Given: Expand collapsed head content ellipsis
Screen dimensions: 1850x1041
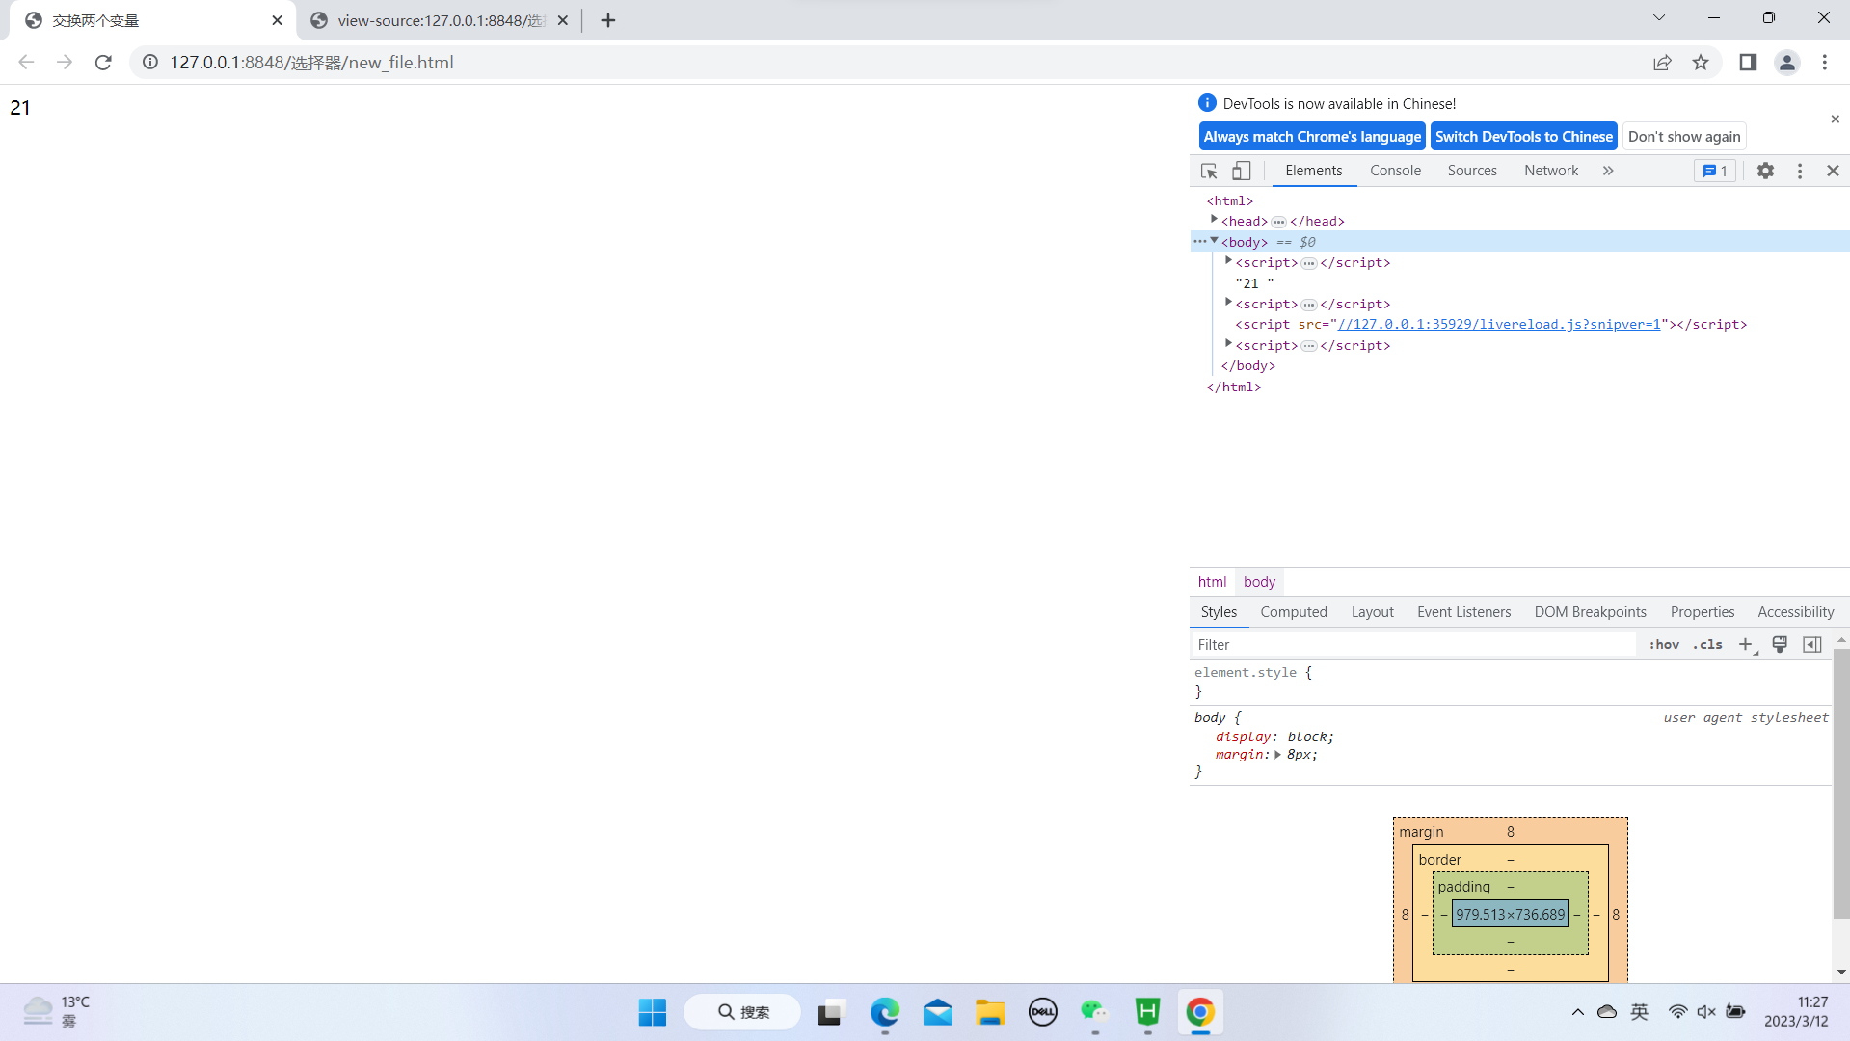Looking at the screenshot, I should [x=1279, y=222].
